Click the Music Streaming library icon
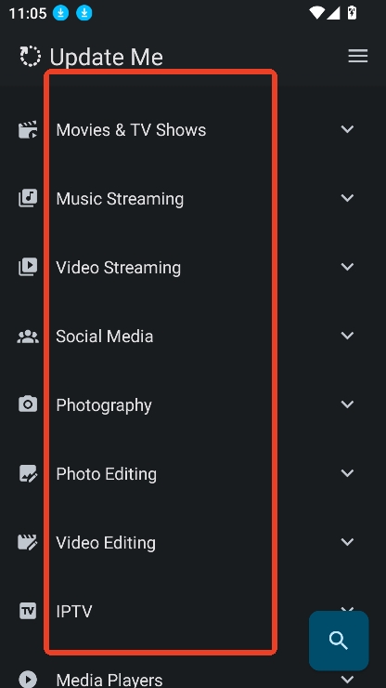Screen dimensions: 386x688 [x=28, y=198]
